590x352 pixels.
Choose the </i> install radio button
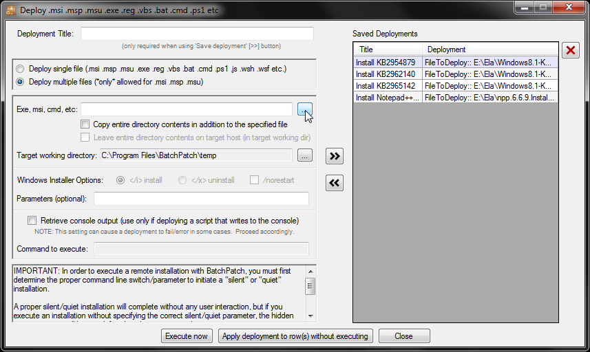click(120, 180)
